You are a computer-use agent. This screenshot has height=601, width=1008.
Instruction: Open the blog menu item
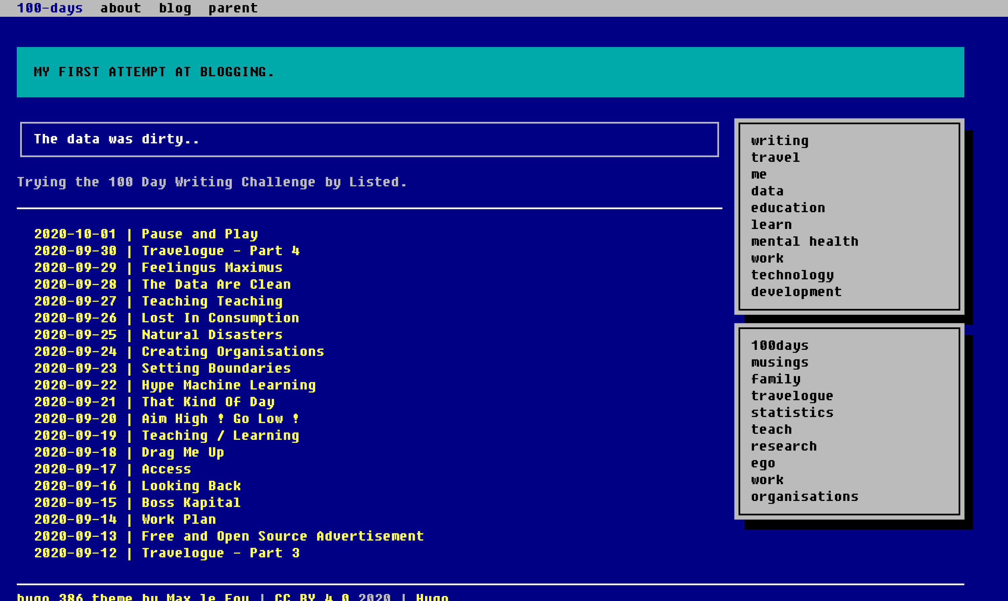175,8
